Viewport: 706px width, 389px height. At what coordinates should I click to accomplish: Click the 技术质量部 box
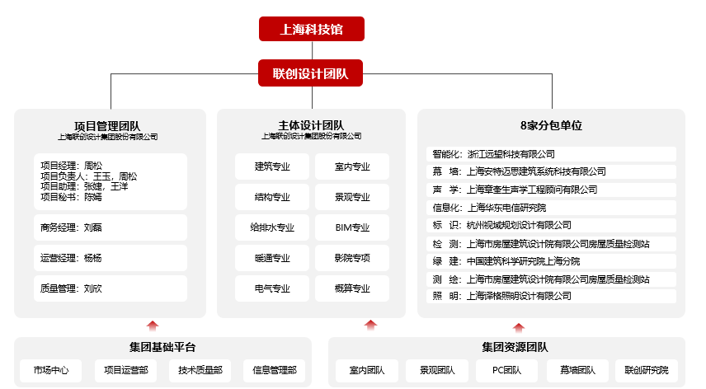(x=200, y=371)
